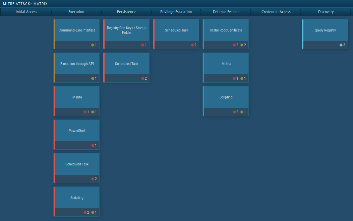The width and height of the screenshot is (353, 221).
Task: Click Scheduled Task card under Privilege Escalation
Action: [176, 30]
